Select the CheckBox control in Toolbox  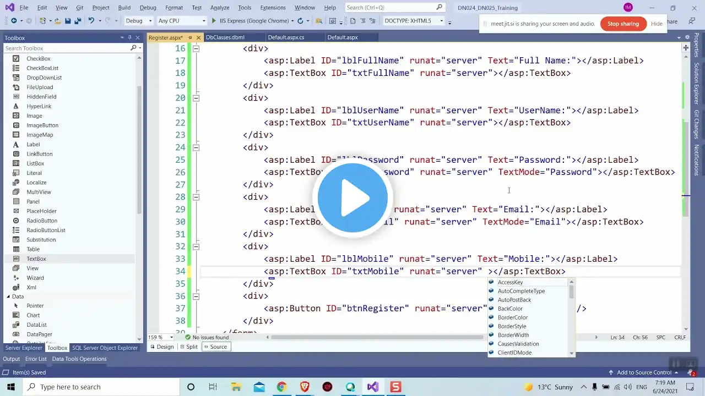(38, 58)
